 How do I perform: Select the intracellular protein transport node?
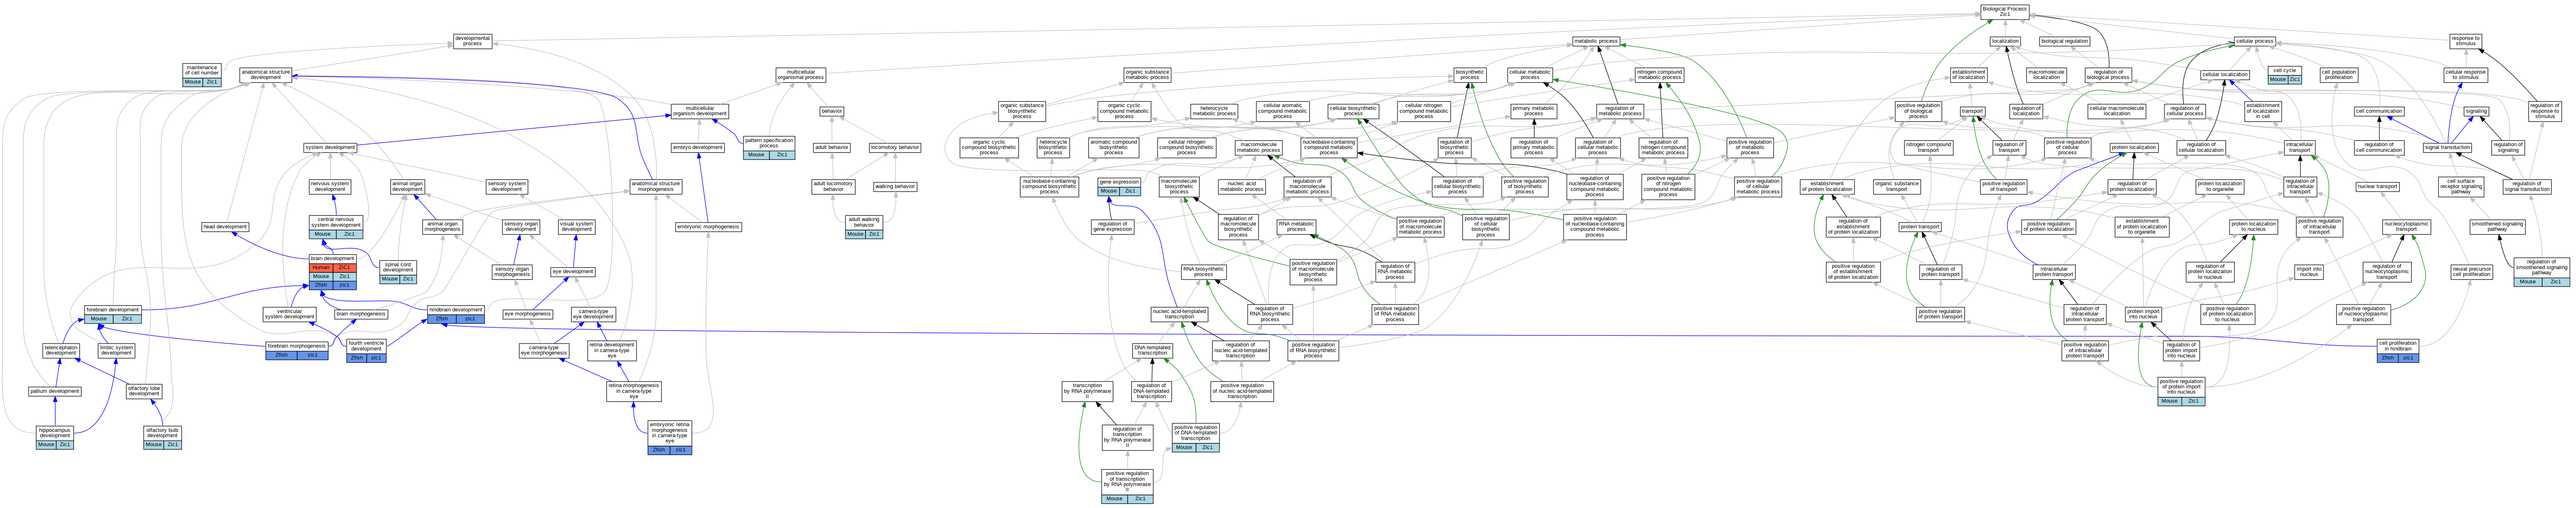pos(2054,271)
